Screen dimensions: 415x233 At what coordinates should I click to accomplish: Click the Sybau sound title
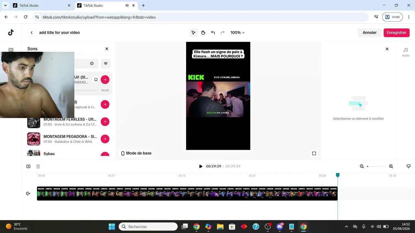click(x=49, y=154)
